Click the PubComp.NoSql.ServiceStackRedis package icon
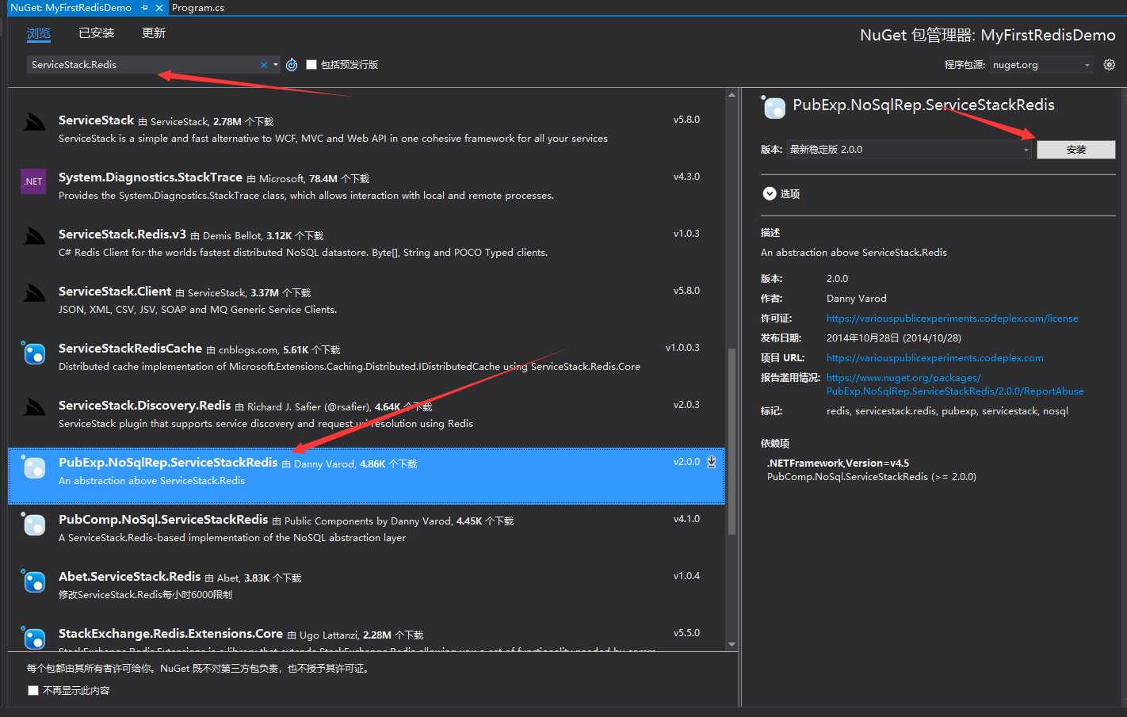The width and height of the screenshot is (1127, 717). (x=34, y=524)
